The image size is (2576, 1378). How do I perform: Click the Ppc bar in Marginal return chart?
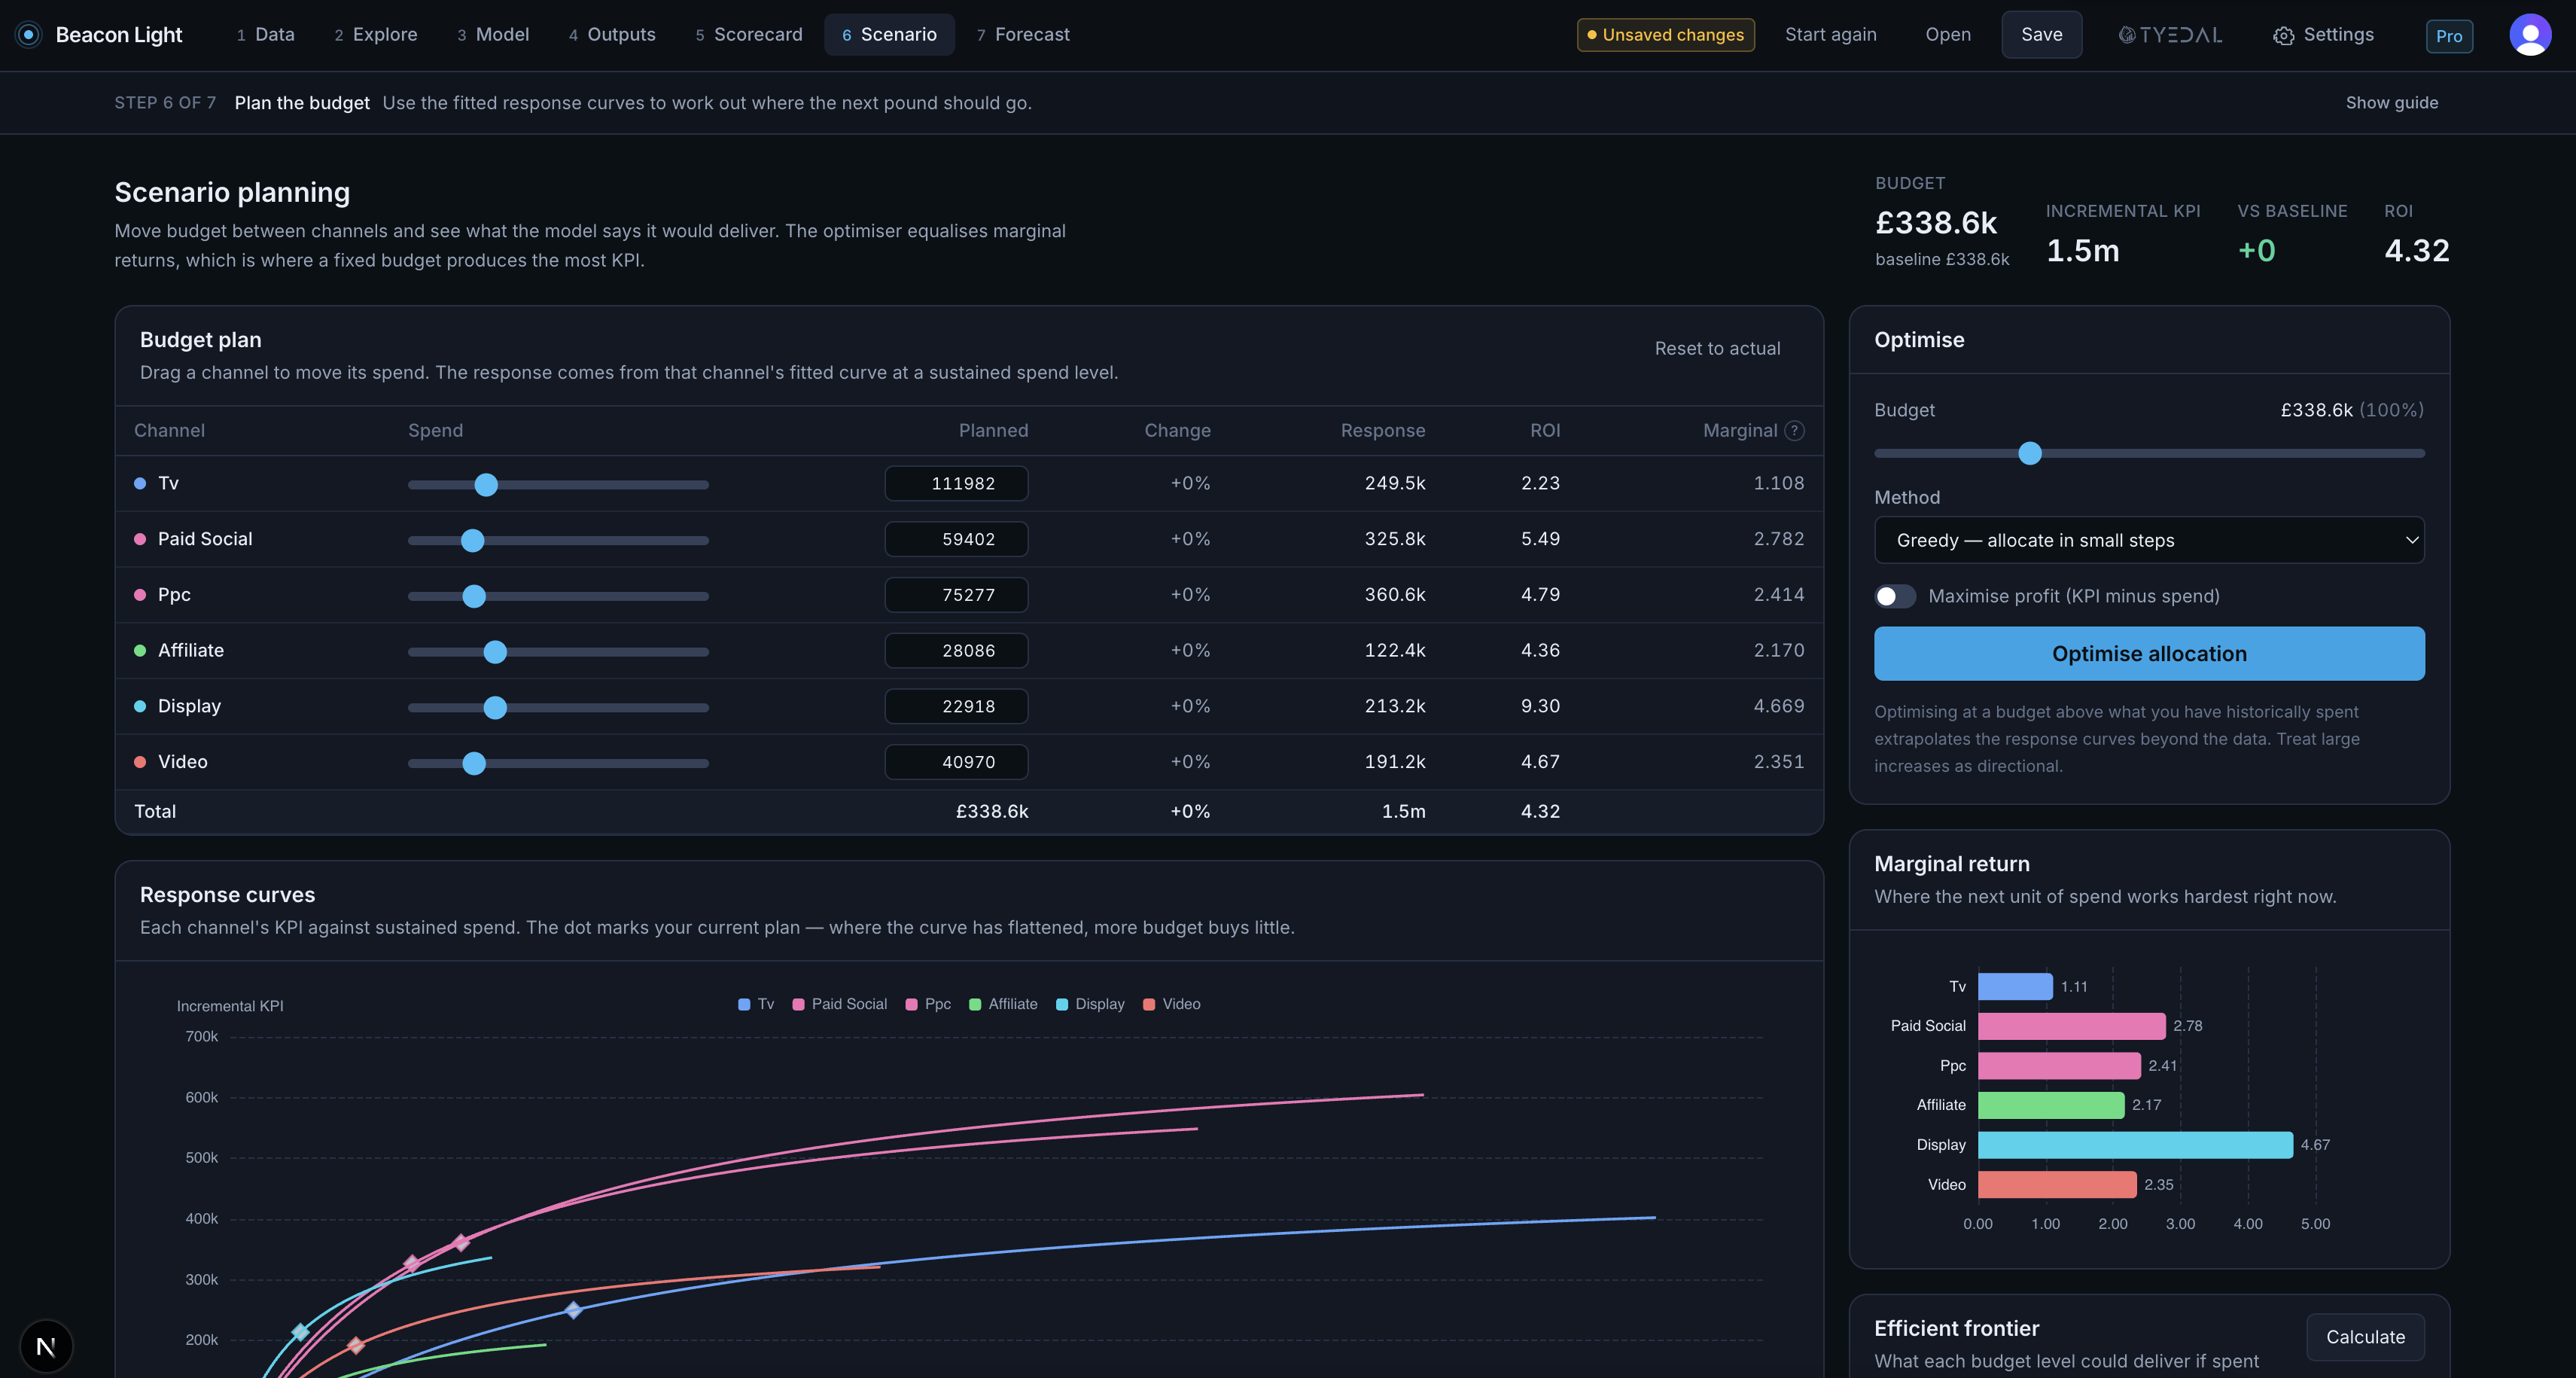tap(2059, 1066)
